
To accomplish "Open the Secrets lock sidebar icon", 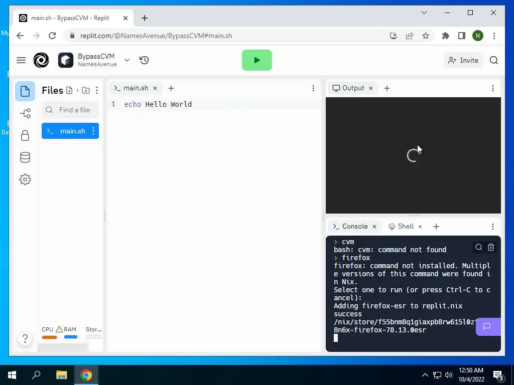I will [x=25, y=135].
